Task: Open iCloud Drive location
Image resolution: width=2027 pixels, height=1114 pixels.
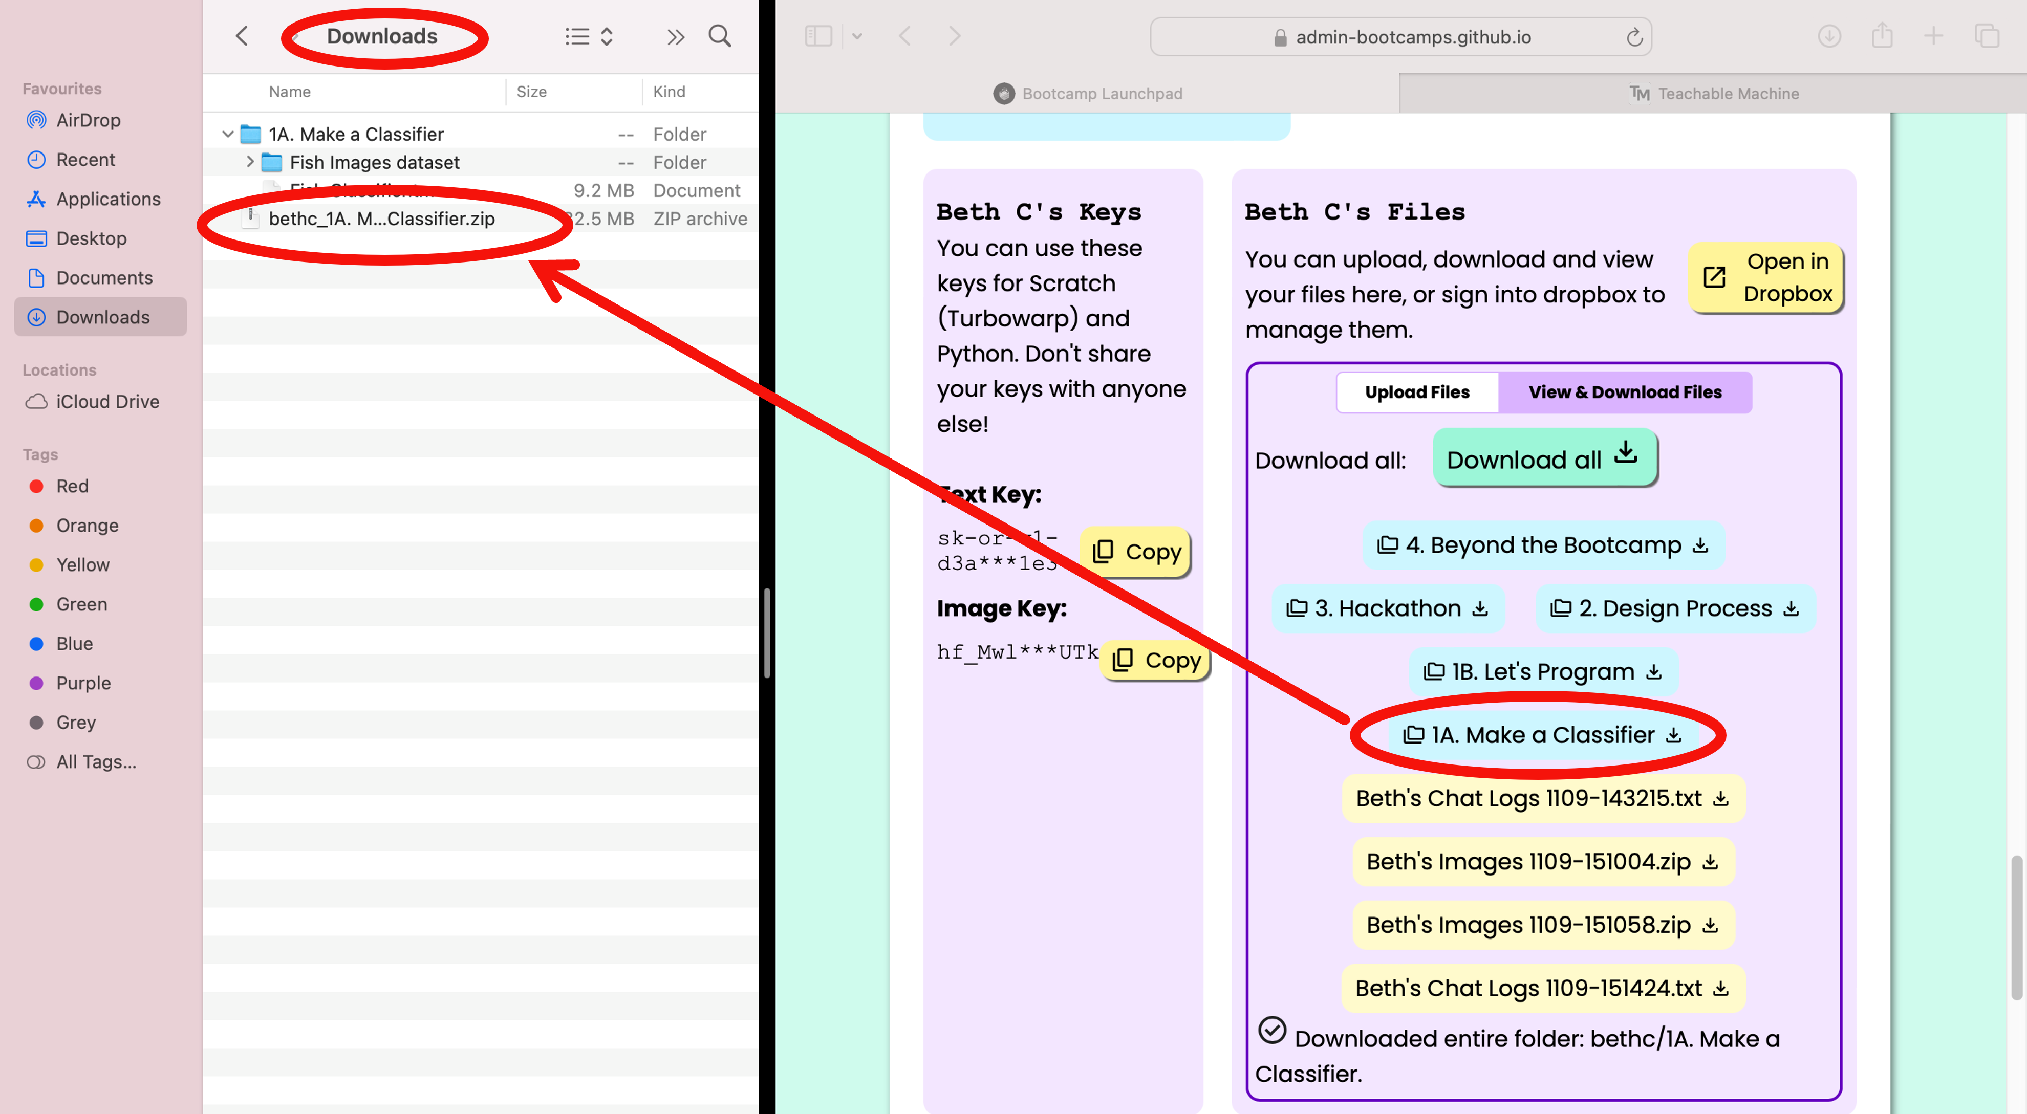Action: pos(101,401)
